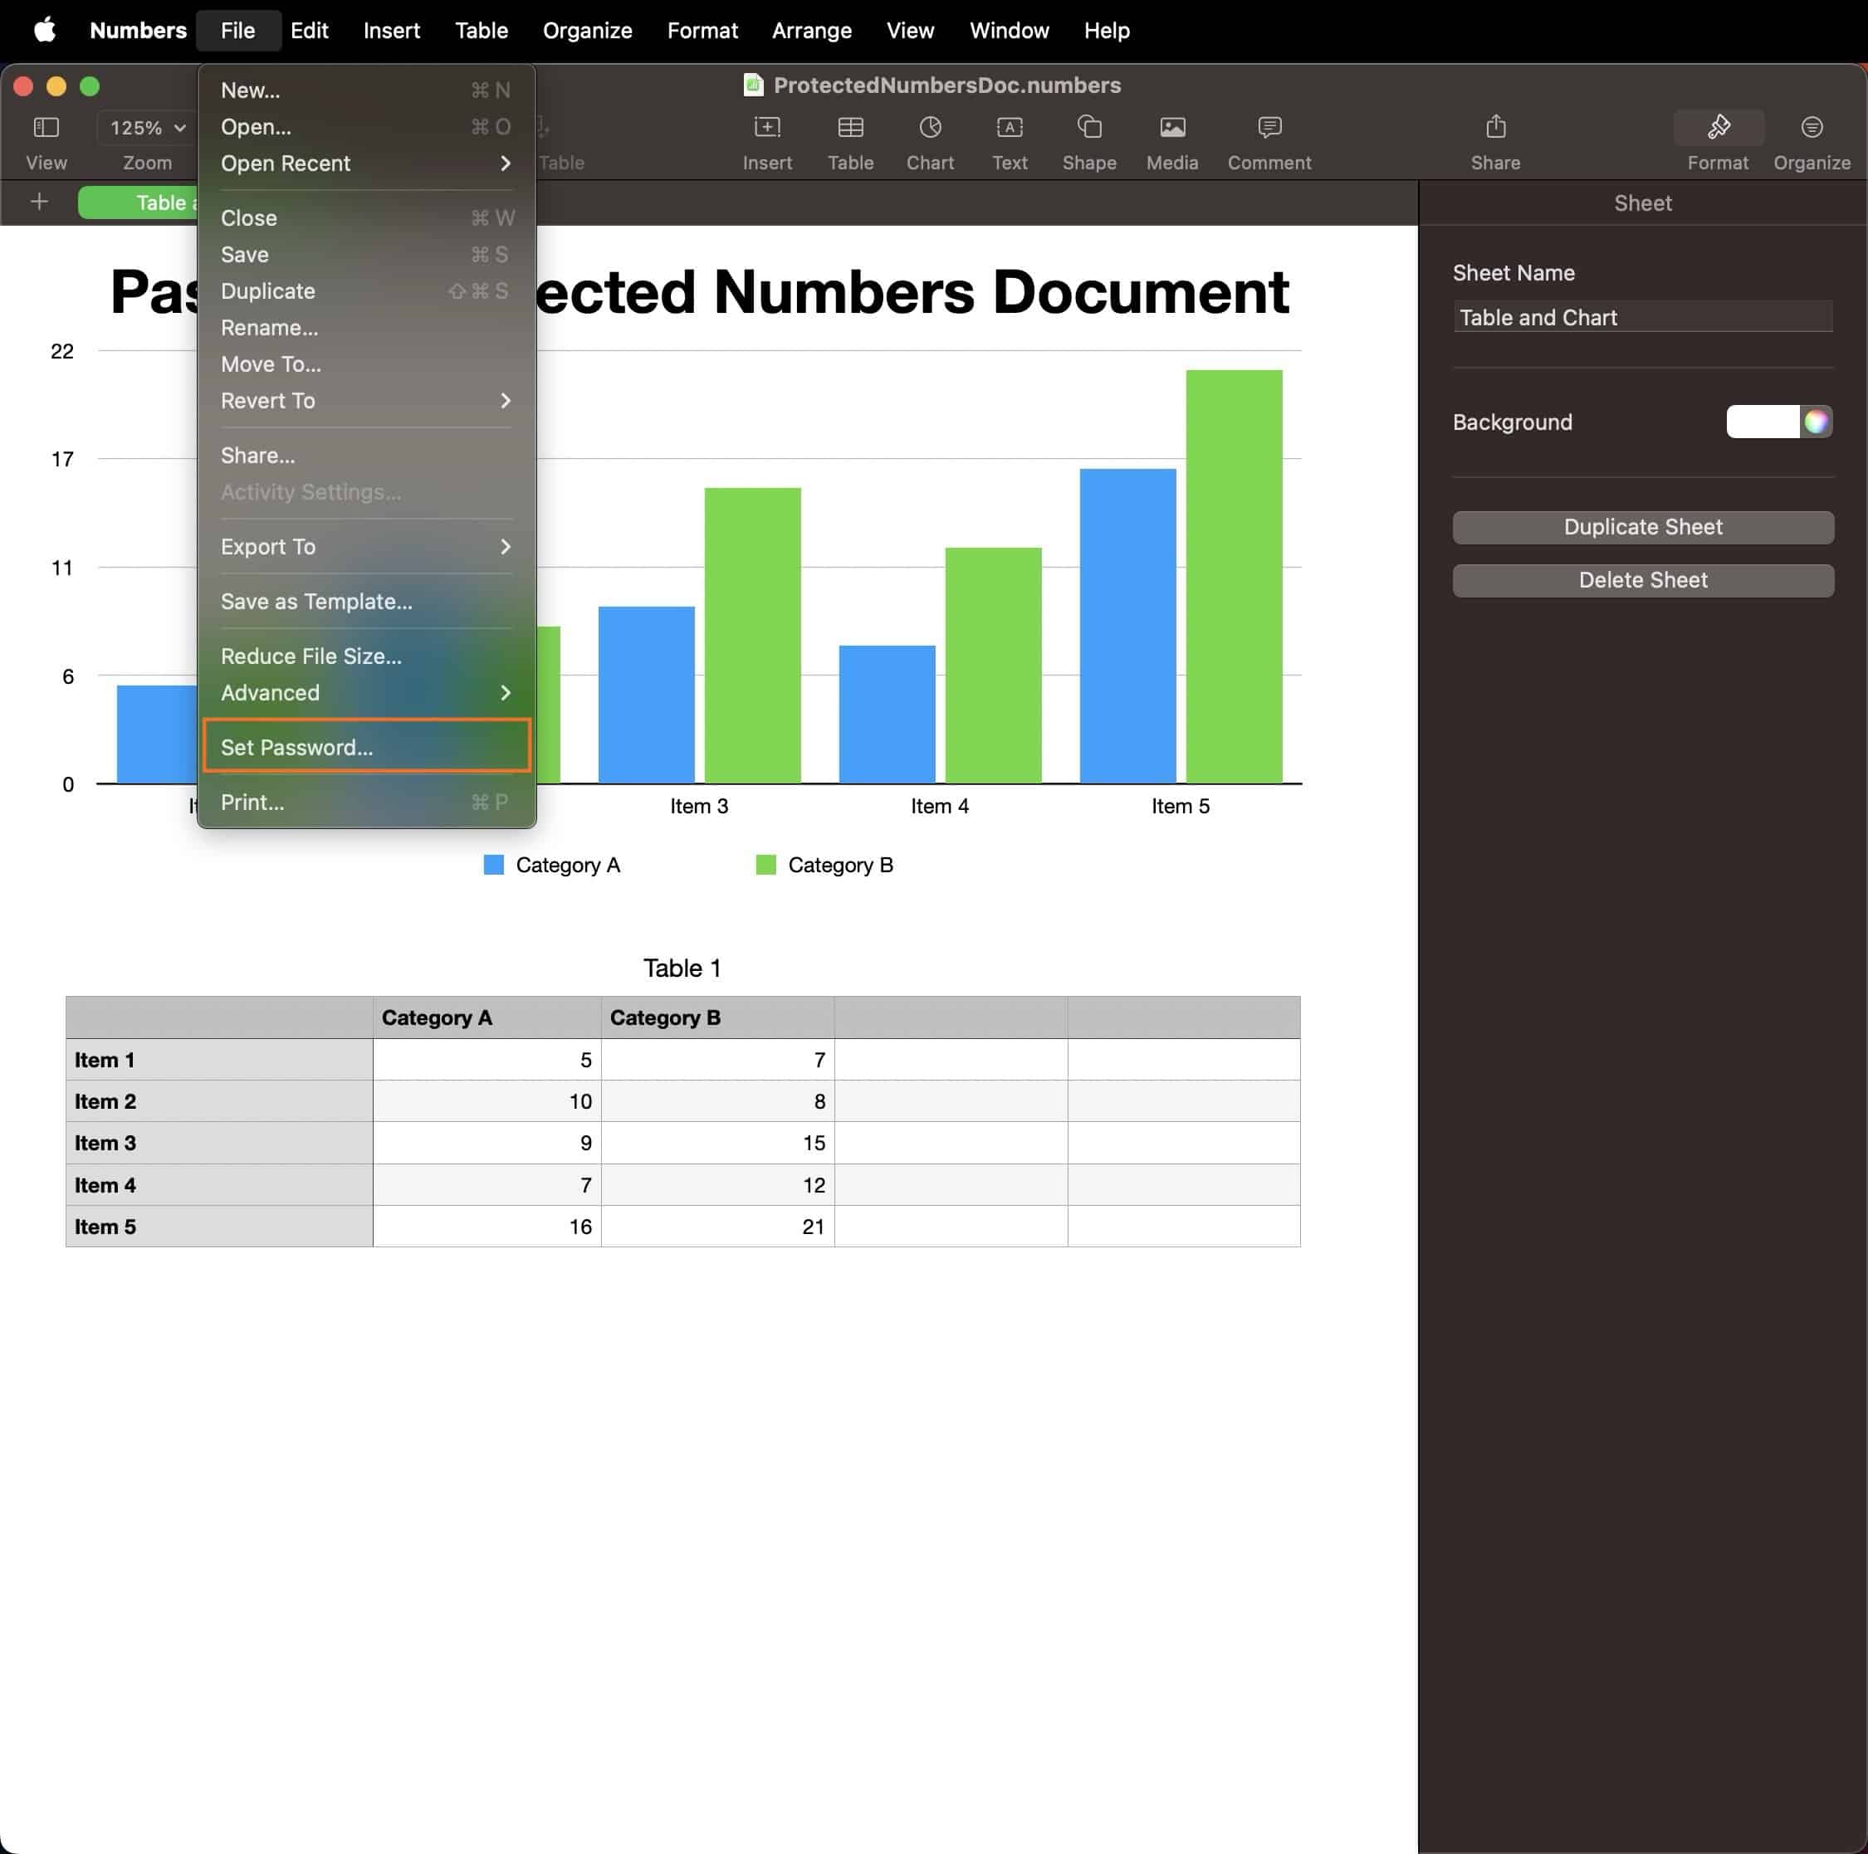Viewport: 1868px width, 1854px height.
Task: Open the Organize inspector icon
Action: (x=1811, y=127)
